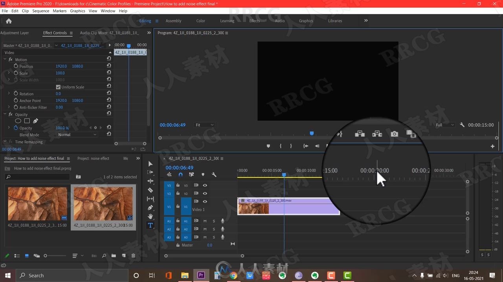Reset the Position parameter

click(109, 66)
